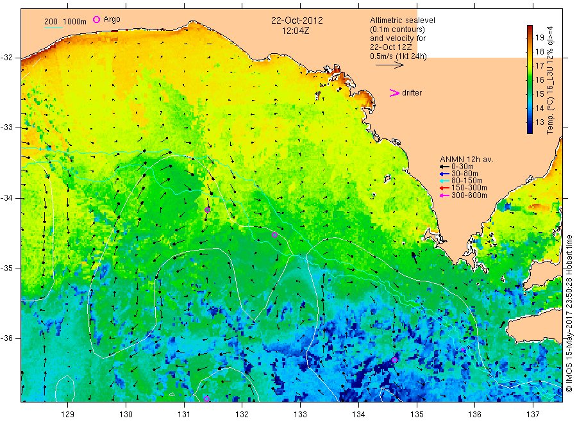Click the black 0-30m arrow legend symbol
Viewport: 577px width, 423px height.
coord(444,167)
